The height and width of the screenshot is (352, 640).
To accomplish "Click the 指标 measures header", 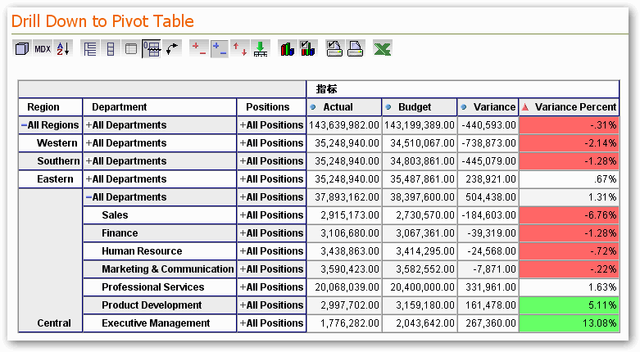I will click(x=463, y=89).
